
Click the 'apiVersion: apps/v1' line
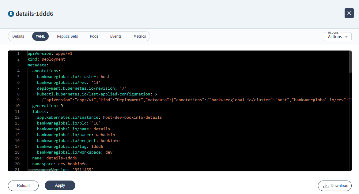pyautogui.click(x=50, y=53)
